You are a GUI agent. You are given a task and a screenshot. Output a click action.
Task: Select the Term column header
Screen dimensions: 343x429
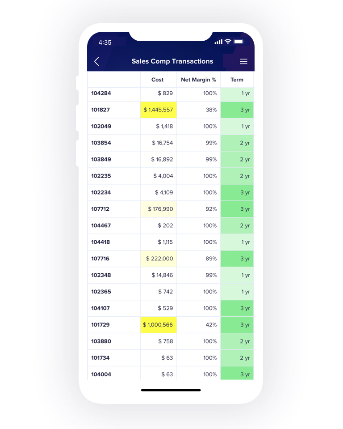coord(237,80)
